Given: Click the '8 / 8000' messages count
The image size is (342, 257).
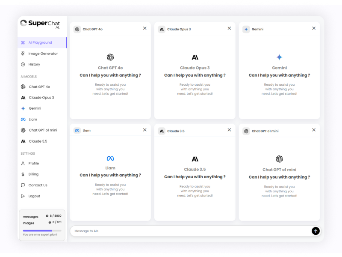Looking at the screenshot, I should pos(56,216).
